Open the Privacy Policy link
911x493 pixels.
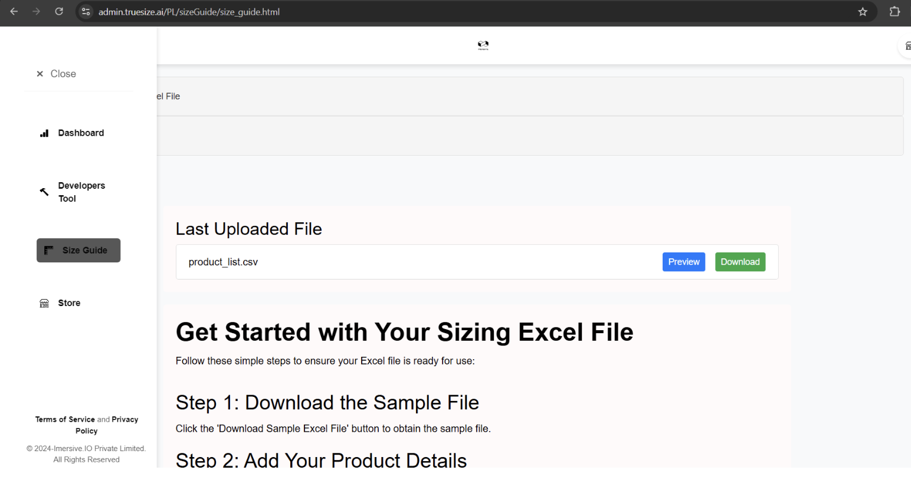tap(107, 425)
